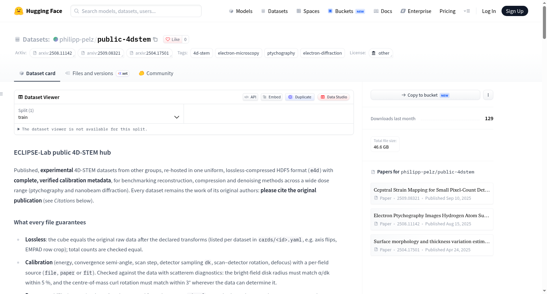Click the Log In link
This screenshot has height=294, width=547.
pos(489,11)
